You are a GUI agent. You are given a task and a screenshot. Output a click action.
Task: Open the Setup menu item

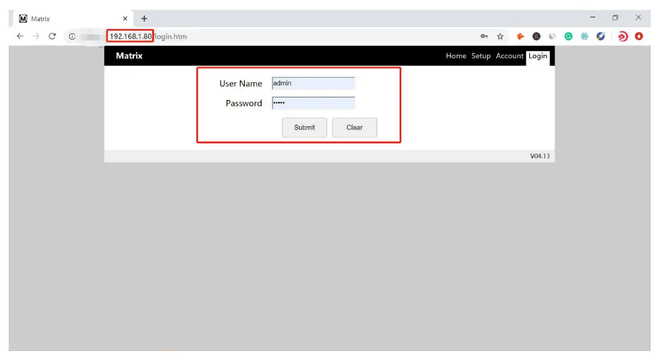coord(481,56)
